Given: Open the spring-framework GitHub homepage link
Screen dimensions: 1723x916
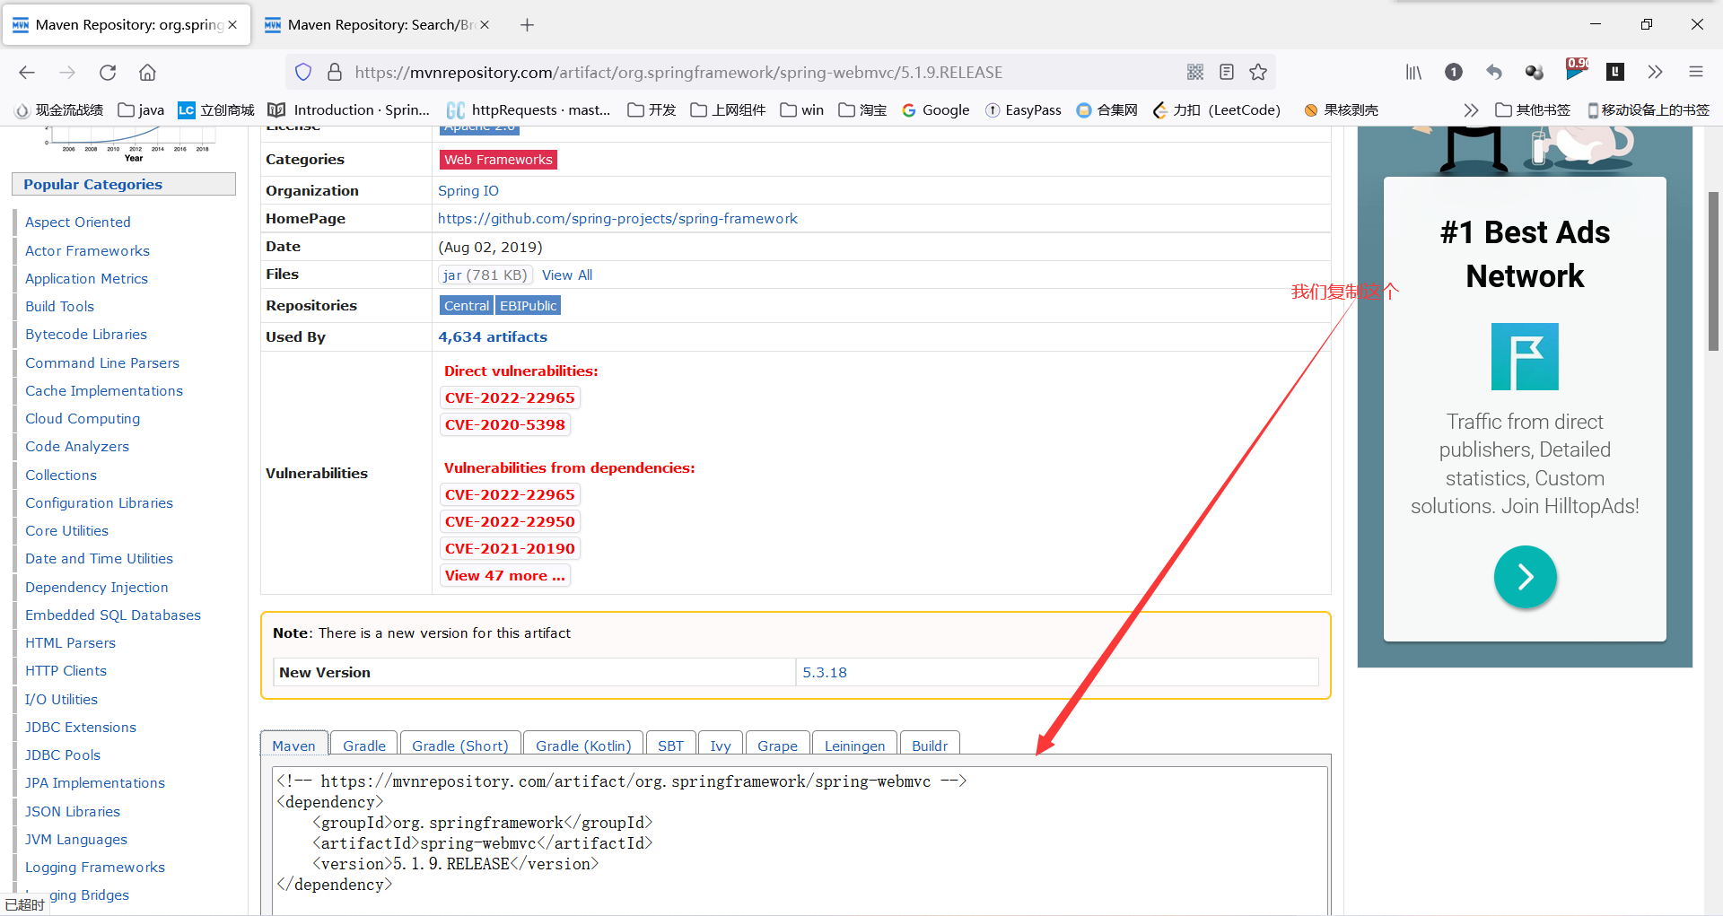Looking at the screenshot, I should 617,219.
